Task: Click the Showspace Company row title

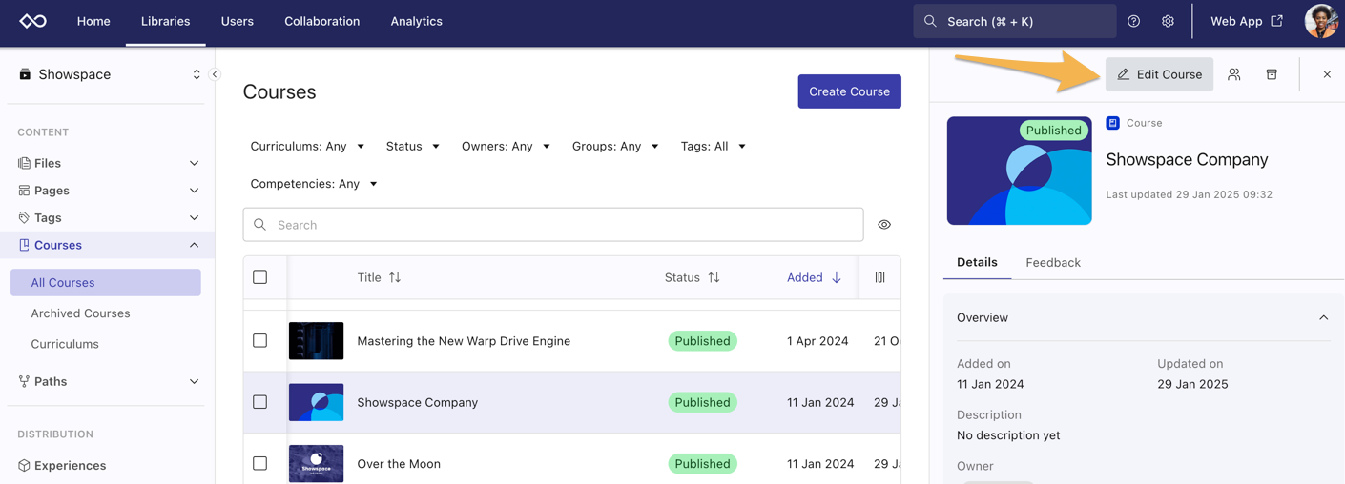Action: tap(417, 402)
